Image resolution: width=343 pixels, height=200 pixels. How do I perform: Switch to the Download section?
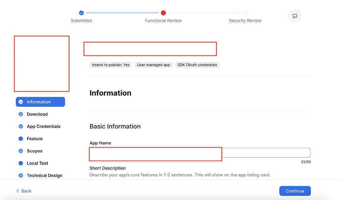click(38, 114)
